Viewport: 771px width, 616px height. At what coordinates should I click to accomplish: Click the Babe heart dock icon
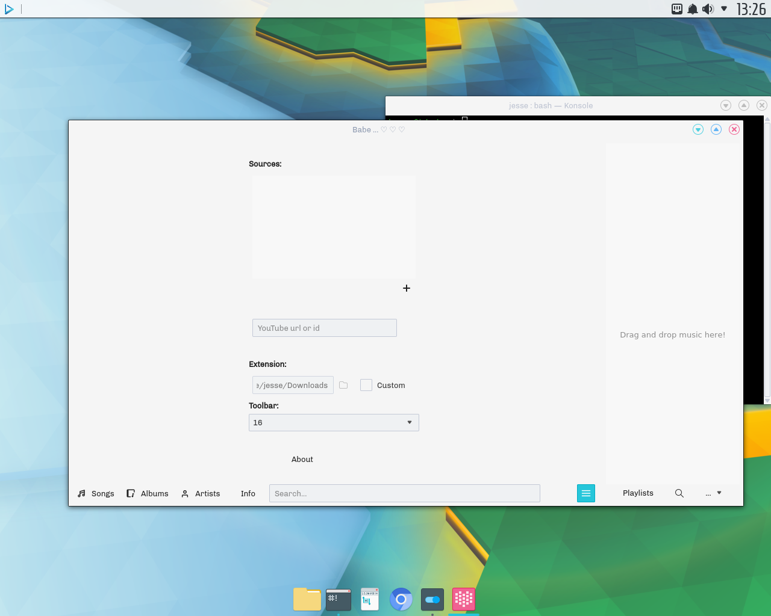(464, 599)
